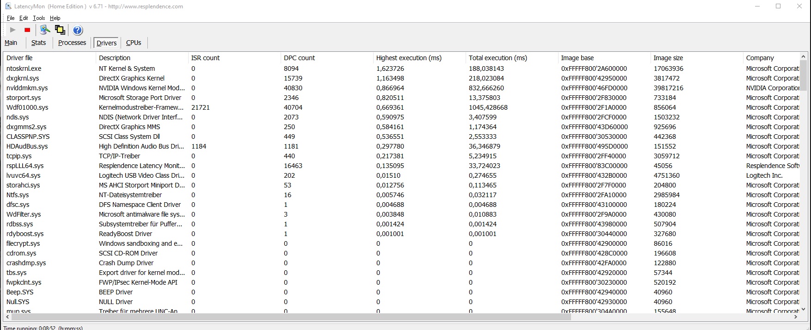Viewport: 811px width, 330px height.
Task: Select the CLASSPNP.SYS driver row
Action: (x=402, y=137)
